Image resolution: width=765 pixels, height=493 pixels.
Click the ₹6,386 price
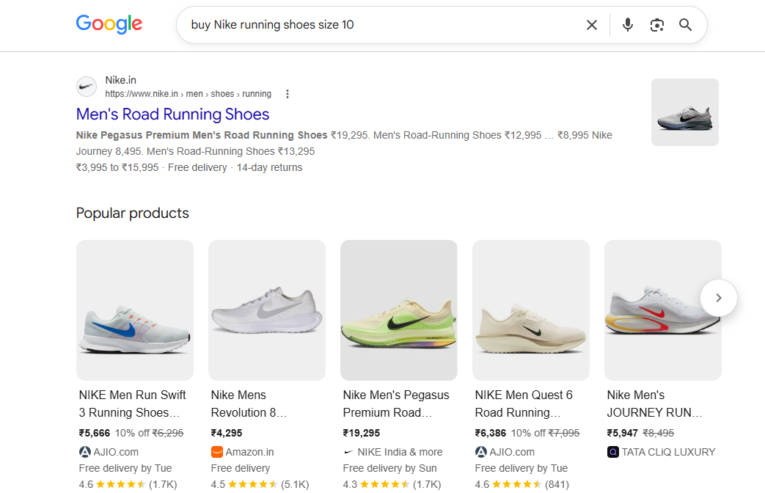click(x=491, y=433)
